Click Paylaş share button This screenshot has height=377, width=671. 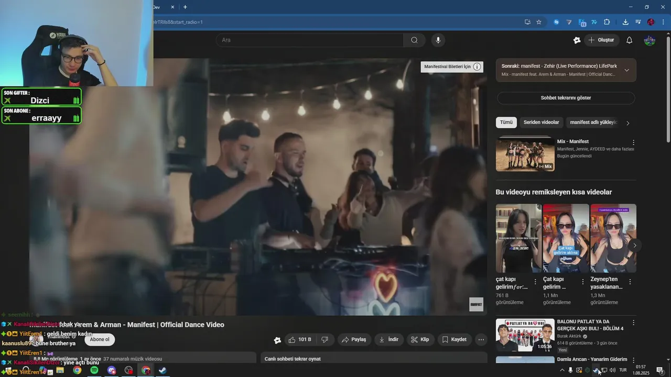[354, 340]
